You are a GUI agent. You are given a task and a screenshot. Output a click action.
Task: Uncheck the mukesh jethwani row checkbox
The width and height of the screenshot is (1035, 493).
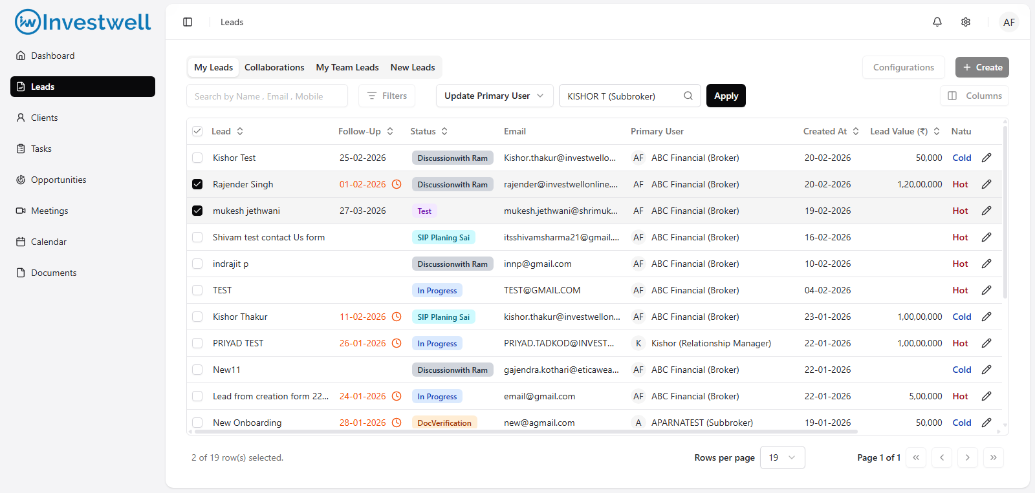pos(197,211)
